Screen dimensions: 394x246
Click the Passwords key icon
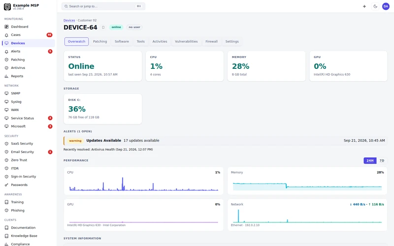[6, 185]
